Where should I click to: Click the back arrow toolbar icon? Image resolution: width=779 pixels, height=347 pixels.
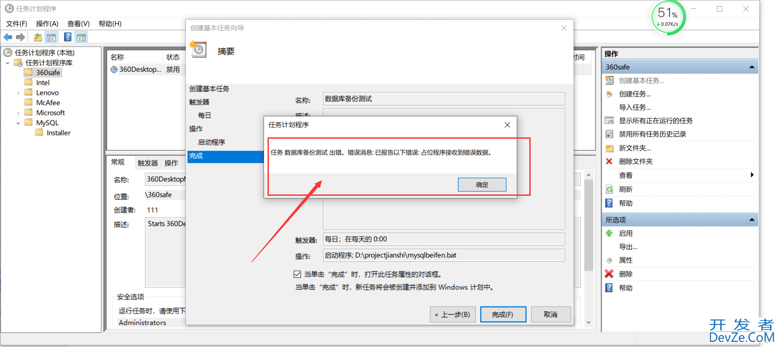[x=8, y=37]
